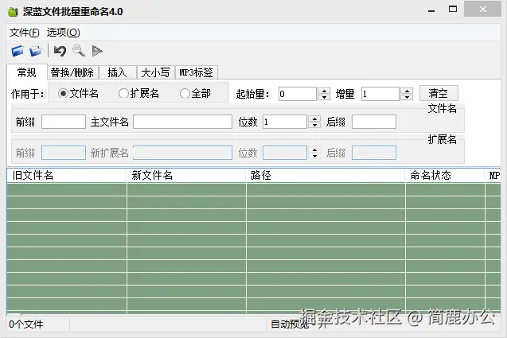The height and width of the screenshot is (338, 507).
Task: Minimize the window
Action: pyautogui.click(x=431, y=10)
